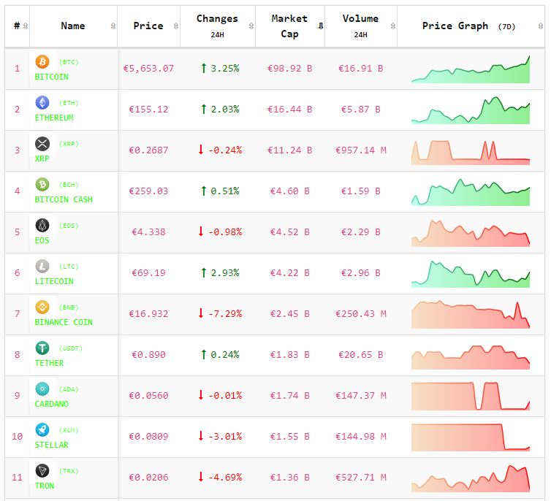The image size is (551, 501).
Task: Click the Ethereum diamond logo icon
Action: (42, 103)
